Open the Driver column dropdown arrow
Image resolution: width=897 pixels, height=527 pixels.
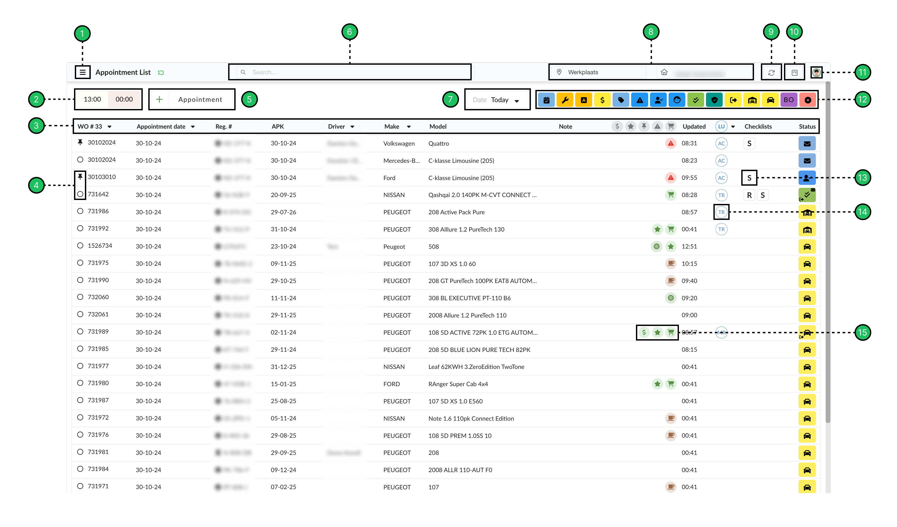[352, 127]
